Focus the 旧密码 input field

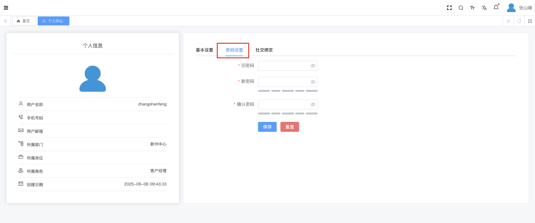coord(283,66)
